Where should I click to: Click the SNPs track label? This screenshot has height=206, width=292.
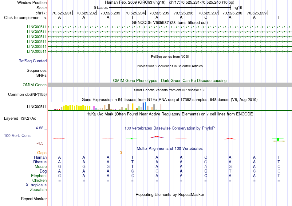tap(41, 75)
